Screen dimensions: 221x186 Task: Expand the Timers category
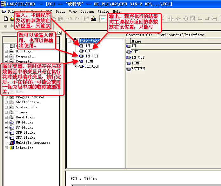click(6, 112)
